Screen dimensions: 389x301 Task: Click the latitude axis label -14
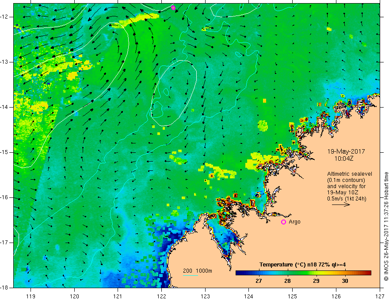5,107
